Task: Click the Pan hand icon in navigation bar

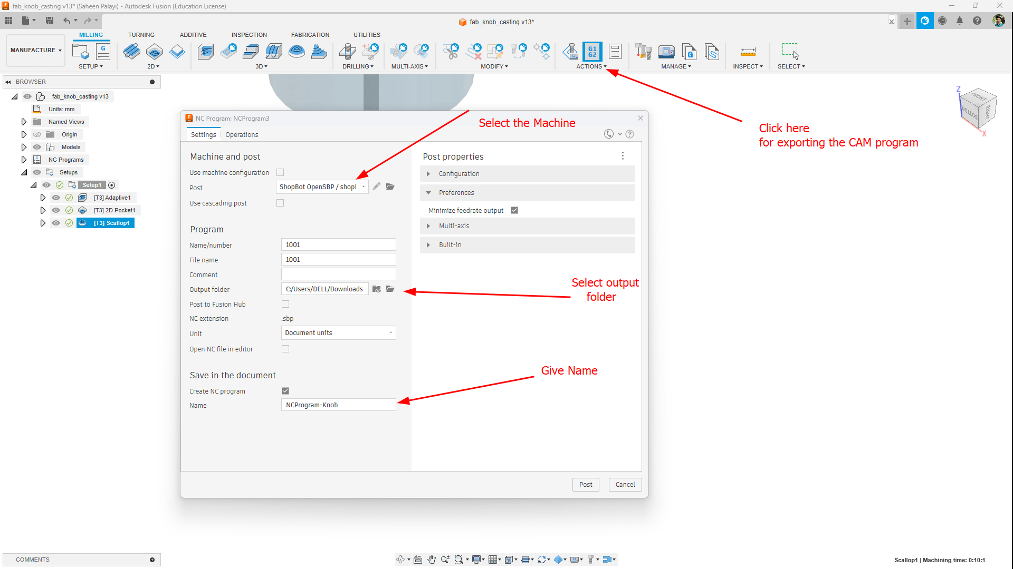Action: point(432,560)
